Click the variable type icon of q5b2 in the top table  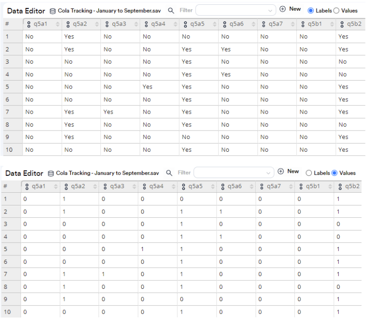click(x=342, y=24)
